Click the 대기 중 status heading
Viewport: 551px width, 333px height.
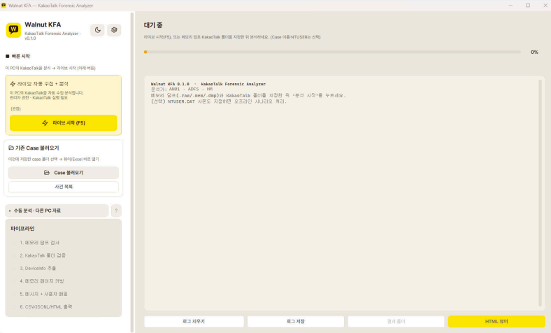153,25
